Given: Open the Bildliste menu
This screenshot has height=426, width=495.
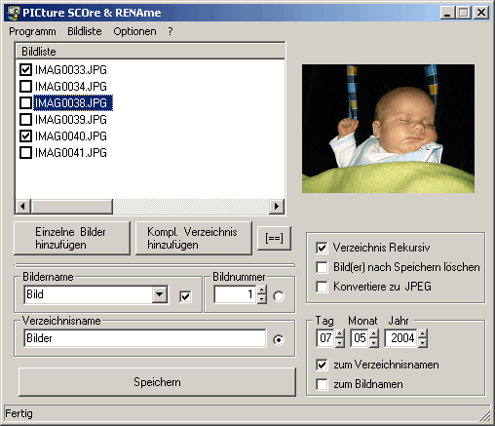Looking at the screenshot, I should point(85,31).
